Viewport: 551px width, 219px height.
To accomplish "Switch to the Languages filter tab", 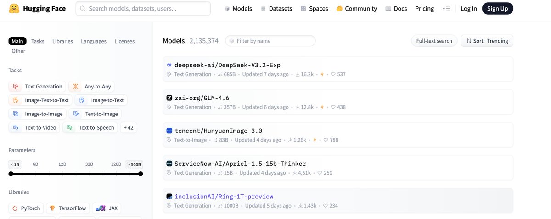I will pos(94,41).
